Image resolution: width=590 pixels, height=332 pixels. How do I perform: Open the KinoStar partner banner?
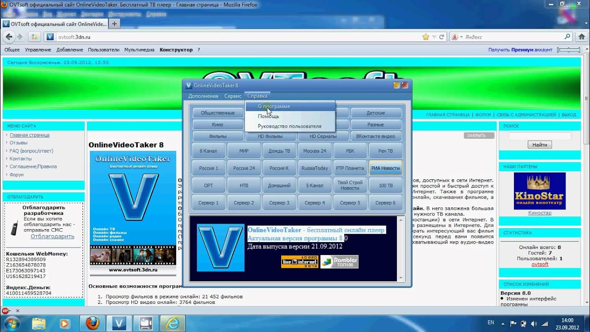(x=540, y=191)
